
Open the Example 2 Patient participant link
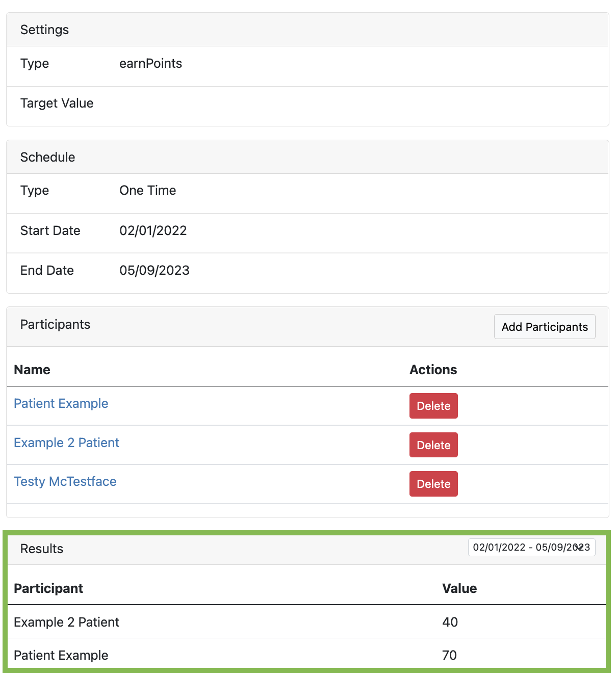[x=66, y=443]
